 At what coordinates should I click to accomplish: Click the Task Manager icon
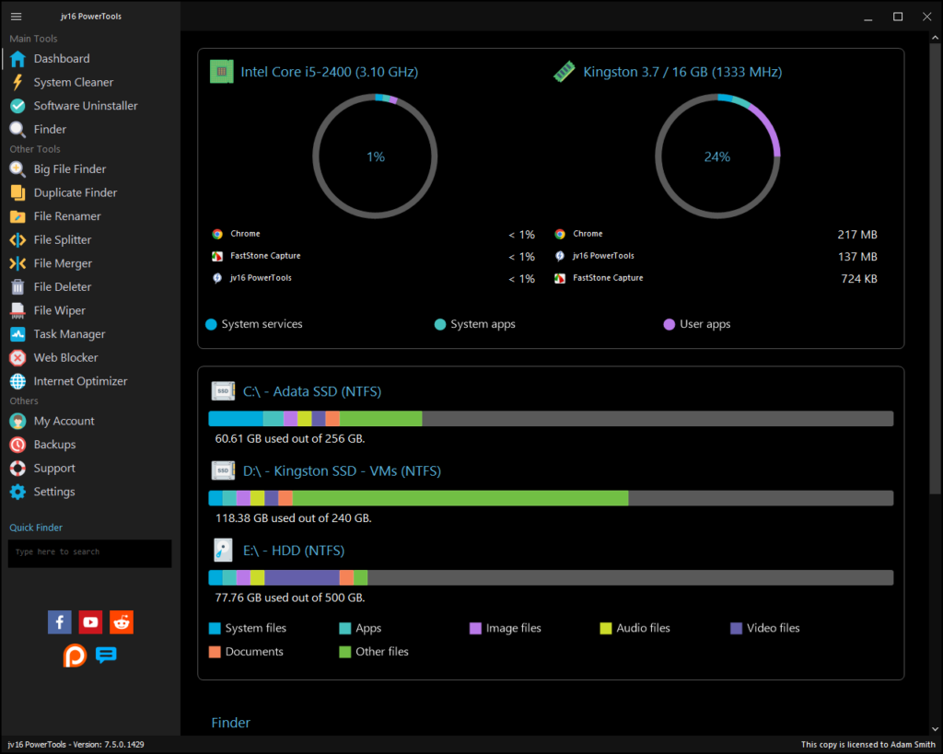point(18,334)
